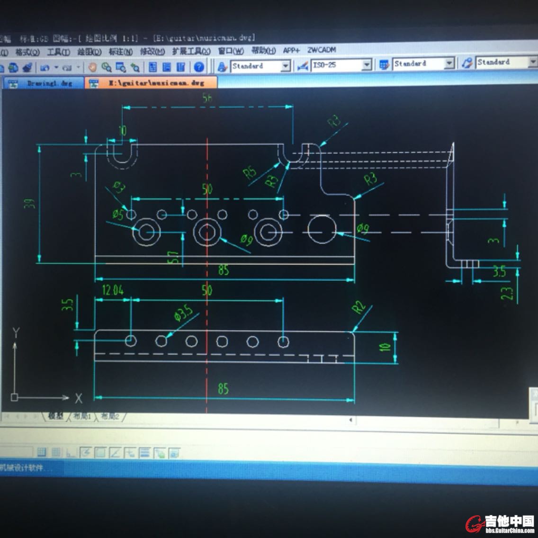This screenshot has height=538, width=538.
Task: Toggle snap mode in status bar
Action: pyautogui.click(x=42, y=452)
